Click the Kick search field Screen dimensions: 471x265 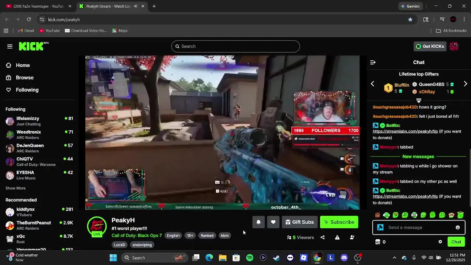(x=235, y=46)
